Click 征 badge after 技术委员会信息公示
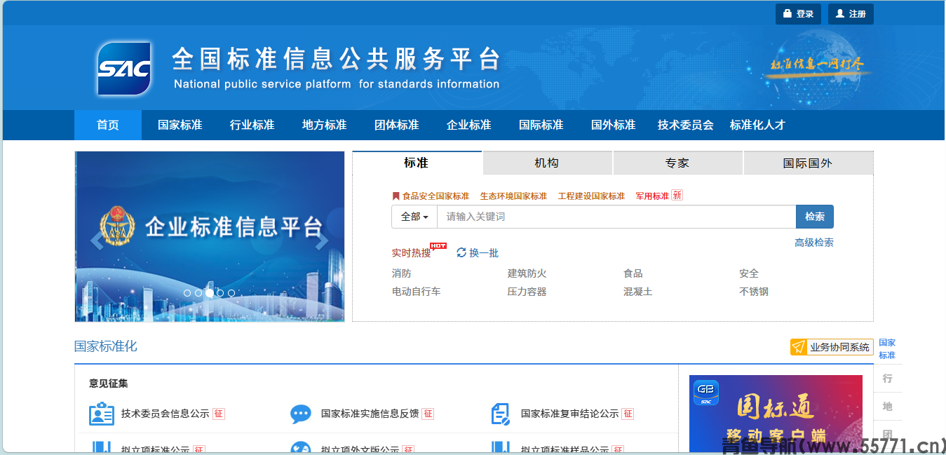 [x=219, y=414]
